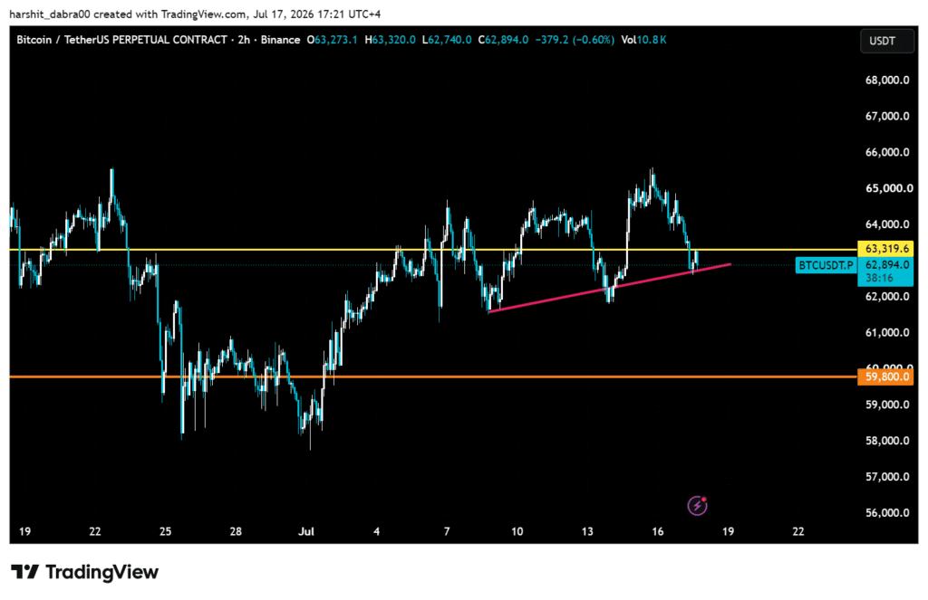The image size is (928, 600).
Task: Click the 38:16 candle countdown timer
Action: click(x=879, y=278)
